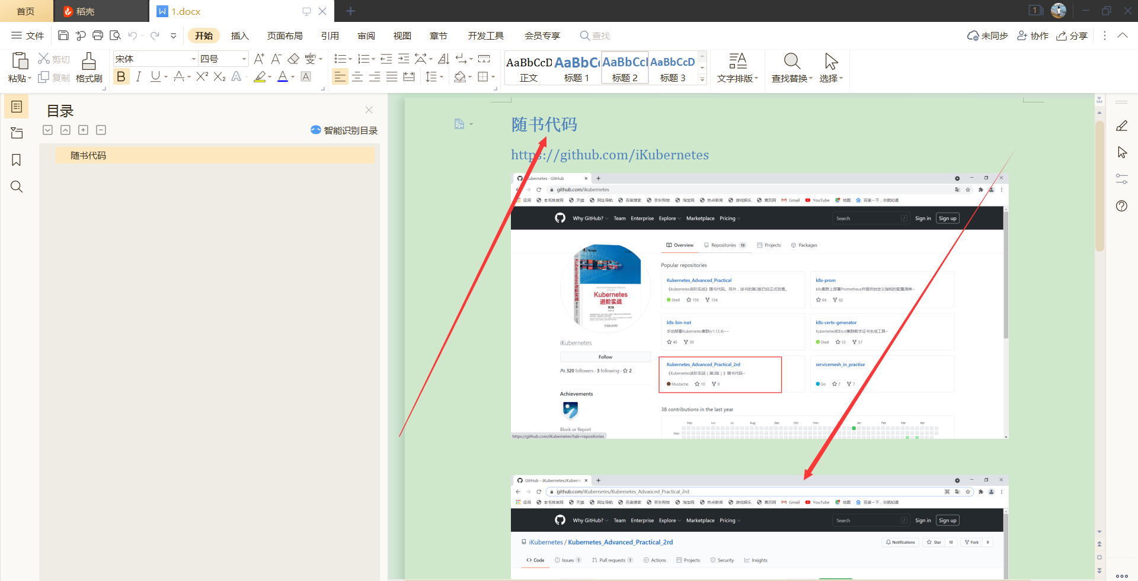Open Print Preview icon
Viewport: 1138px width, 581px height.
click(x=115, y=36)
